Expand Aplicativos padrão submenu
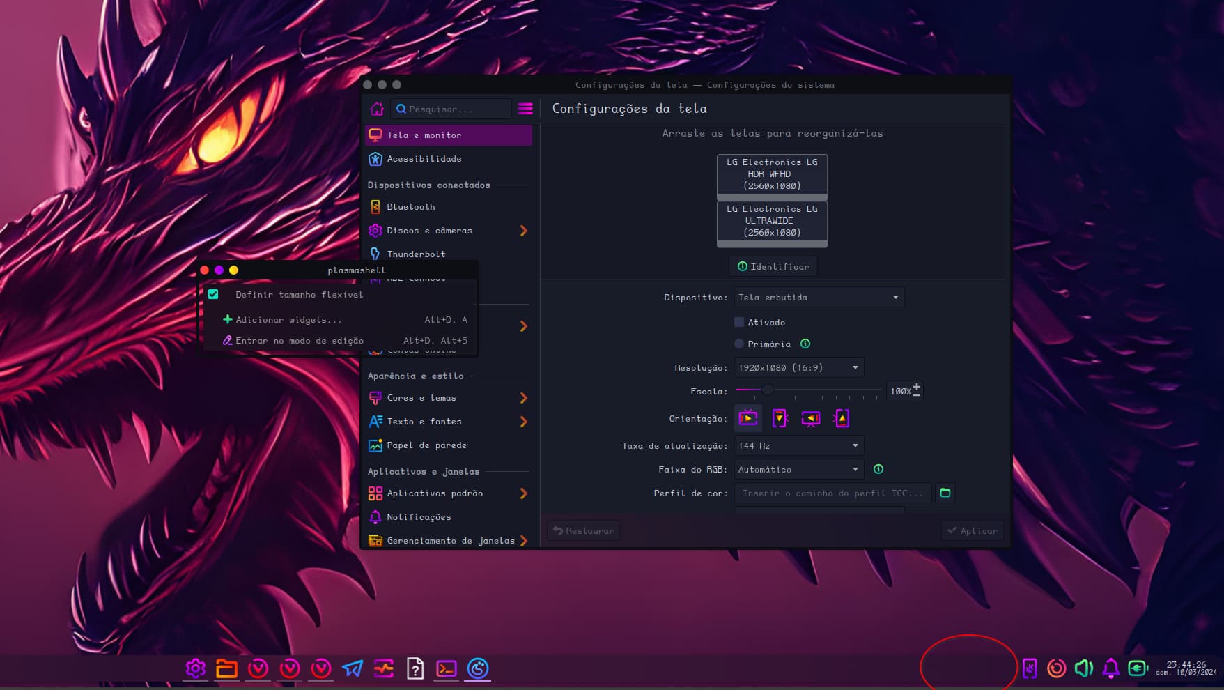The height and width of the screenshot is (690, 1224). [x=524, y=493]
